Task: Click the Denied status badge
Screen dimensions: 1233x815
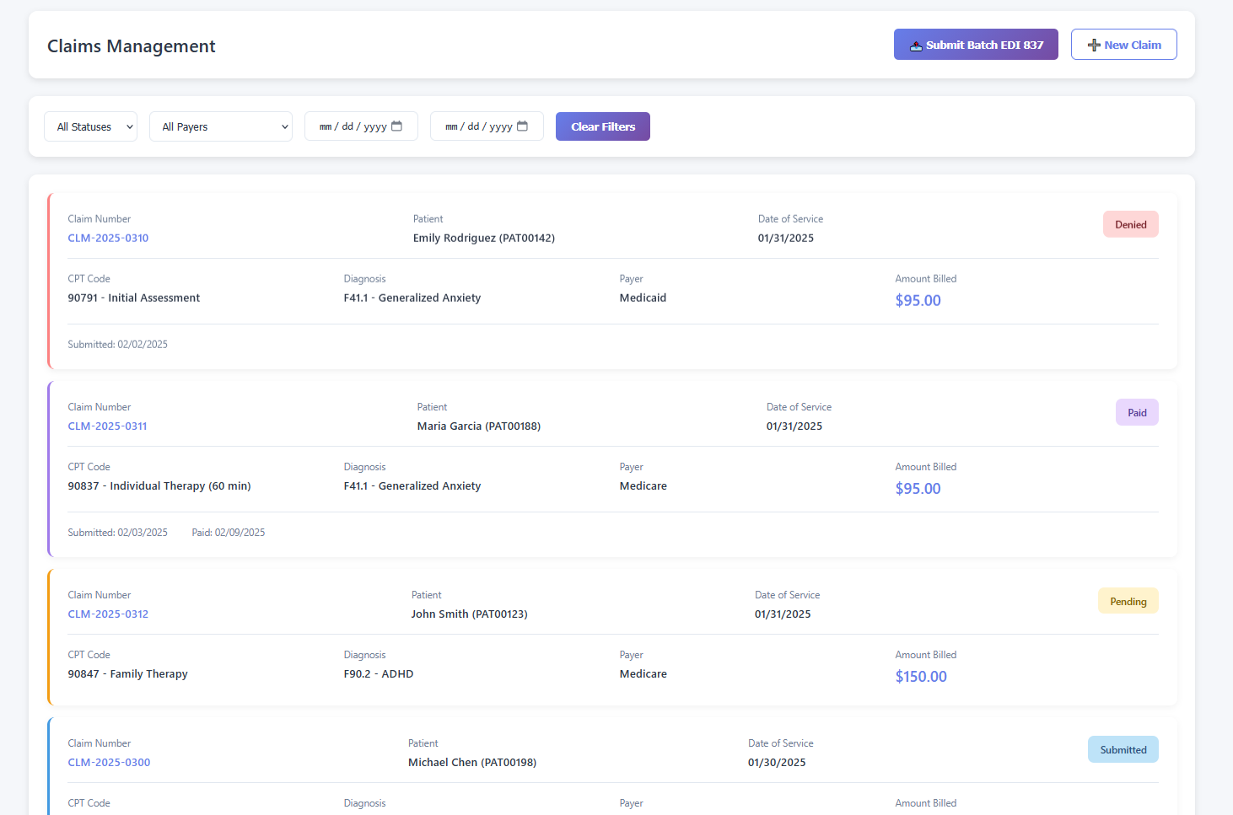Action: pos(1130,224)
